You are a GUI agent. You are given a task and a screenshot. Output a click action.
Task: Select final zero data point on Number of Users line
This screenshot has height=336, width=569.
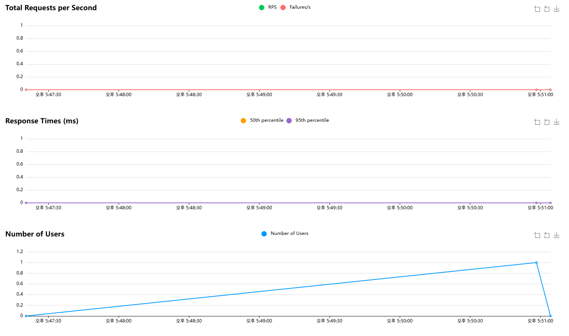[x=550, y=316]
